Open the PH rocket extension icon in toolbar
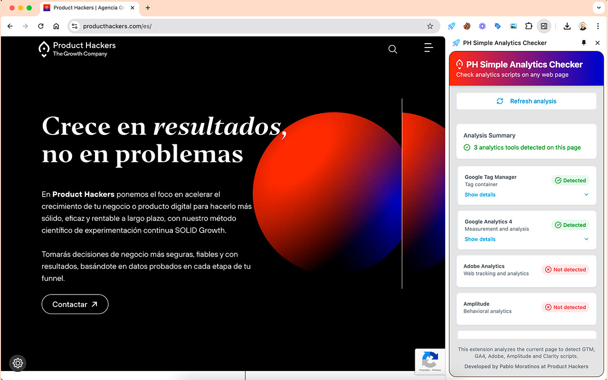This screenshot has width=608, height=380. pyautogui.click(x=451, y=26)
